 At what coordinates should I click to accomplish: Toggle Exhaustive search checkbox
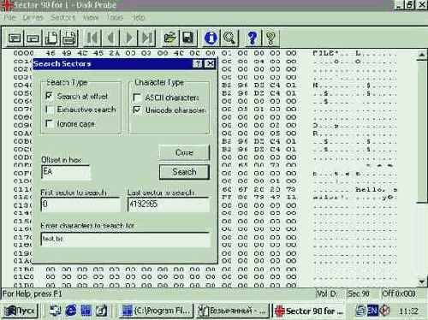(50, 110)
